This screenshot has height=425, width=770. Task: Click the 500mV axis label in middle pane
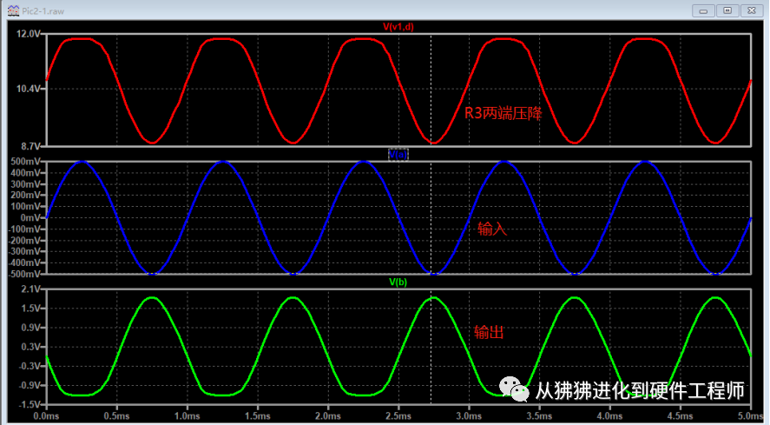tap(26, 162)
